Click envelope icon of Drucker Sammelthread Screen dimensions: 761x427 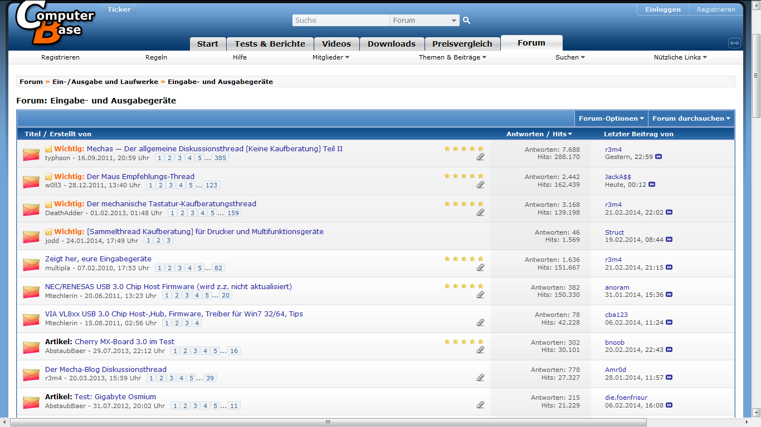(x=31, y=237)
